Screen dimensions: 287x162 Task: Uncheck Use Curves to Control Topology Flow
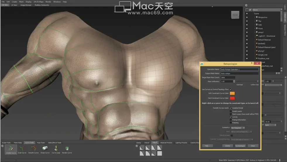(x=231, y=89)
